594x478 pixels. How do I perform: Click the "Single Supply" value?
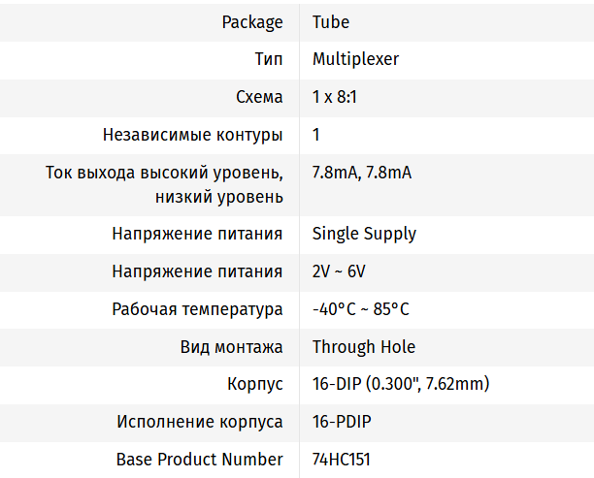click(364, 234)
